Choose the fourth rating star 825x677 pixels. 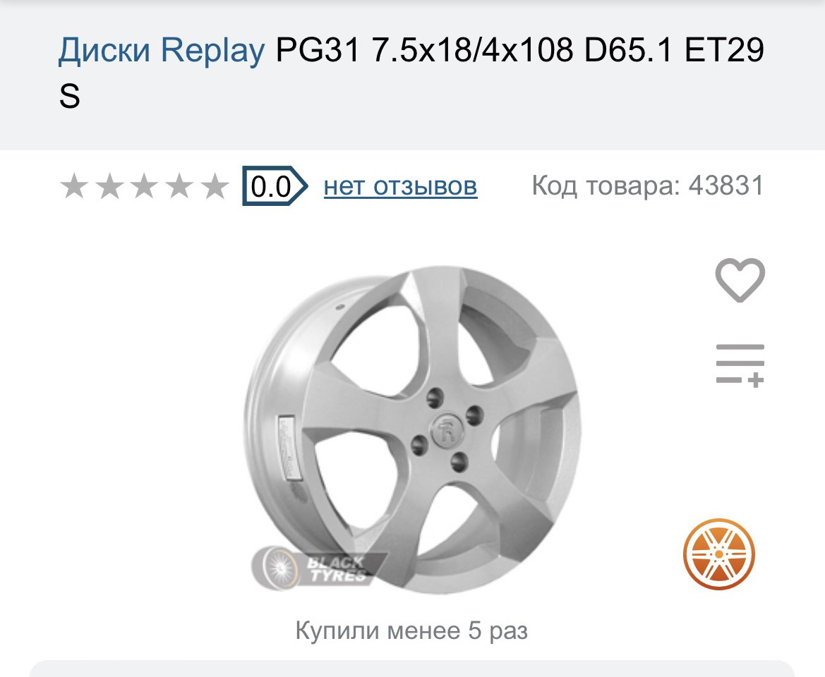pos(179,187)
